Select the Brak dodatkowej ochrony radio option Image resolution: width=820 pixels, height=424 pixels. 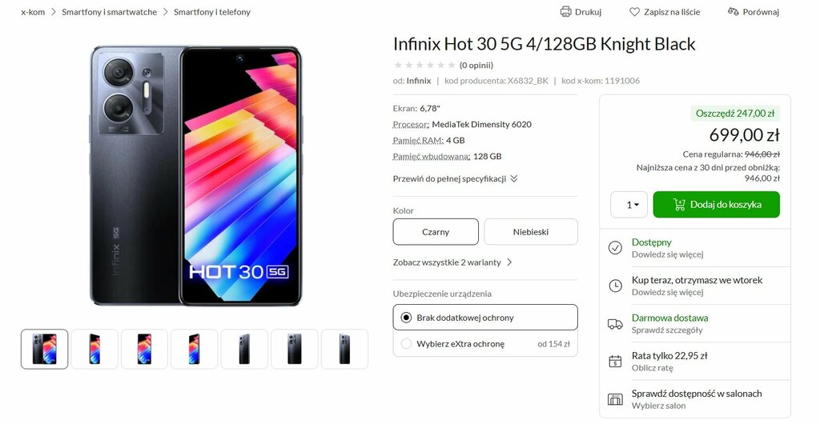point(485,318)
